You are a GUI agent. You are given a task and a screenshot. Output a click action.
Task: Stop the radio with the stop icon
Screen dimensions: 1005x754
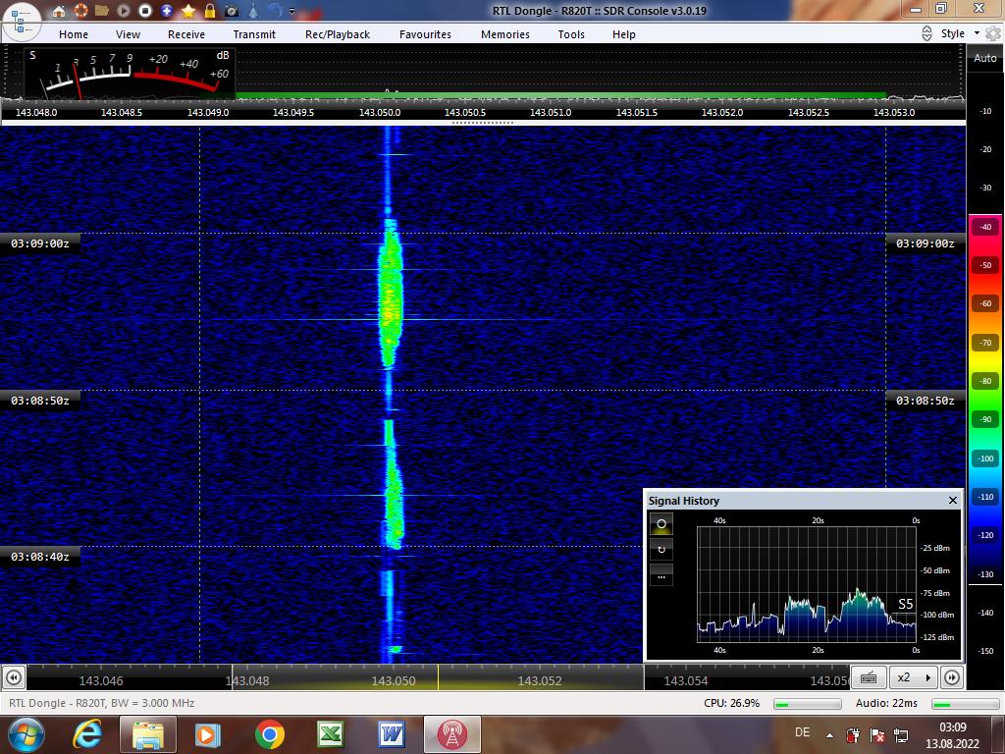coord(145,10)
